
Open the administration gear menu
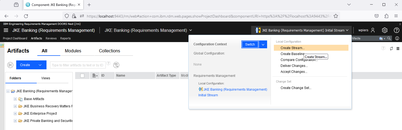click(x=385, y=30)
